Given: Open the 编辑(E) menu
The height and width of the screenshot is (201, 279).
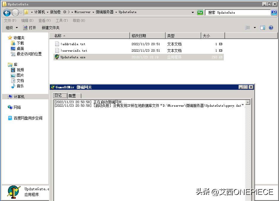Looking at the screenshot, I should click(27, 21).
